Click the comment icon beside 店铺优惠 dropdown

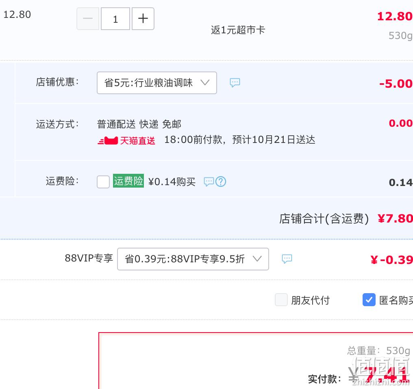(235, 83)
